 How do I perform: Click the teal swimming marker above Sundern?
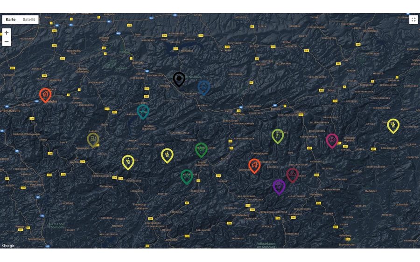tap(143, 111)
